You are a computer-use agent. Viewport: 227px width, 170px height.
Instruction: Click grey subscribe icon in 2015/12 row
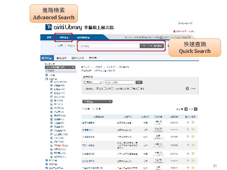click(x=188, y=154)
